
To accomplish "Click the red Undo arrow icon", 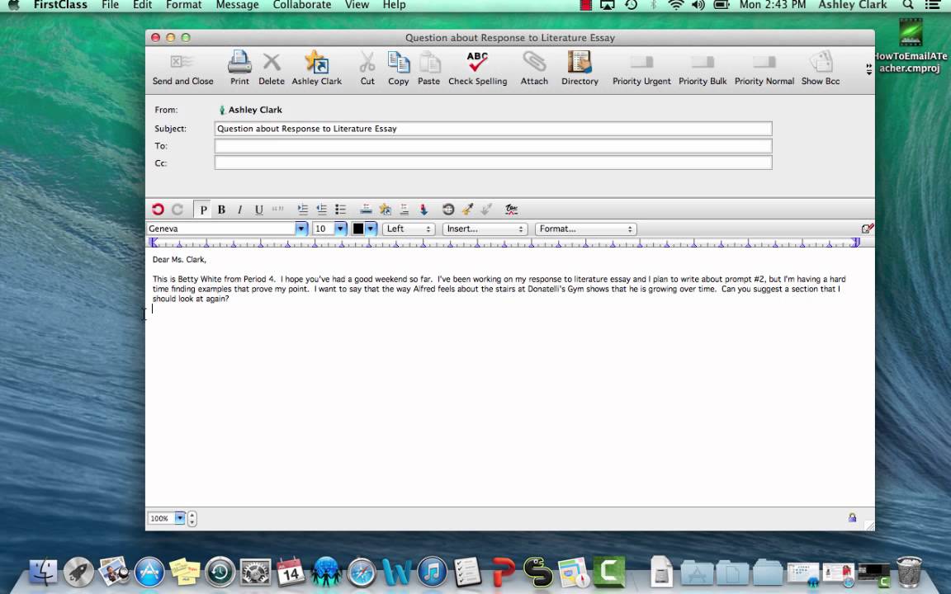I will pyautogui.click(x=158, y=209).
